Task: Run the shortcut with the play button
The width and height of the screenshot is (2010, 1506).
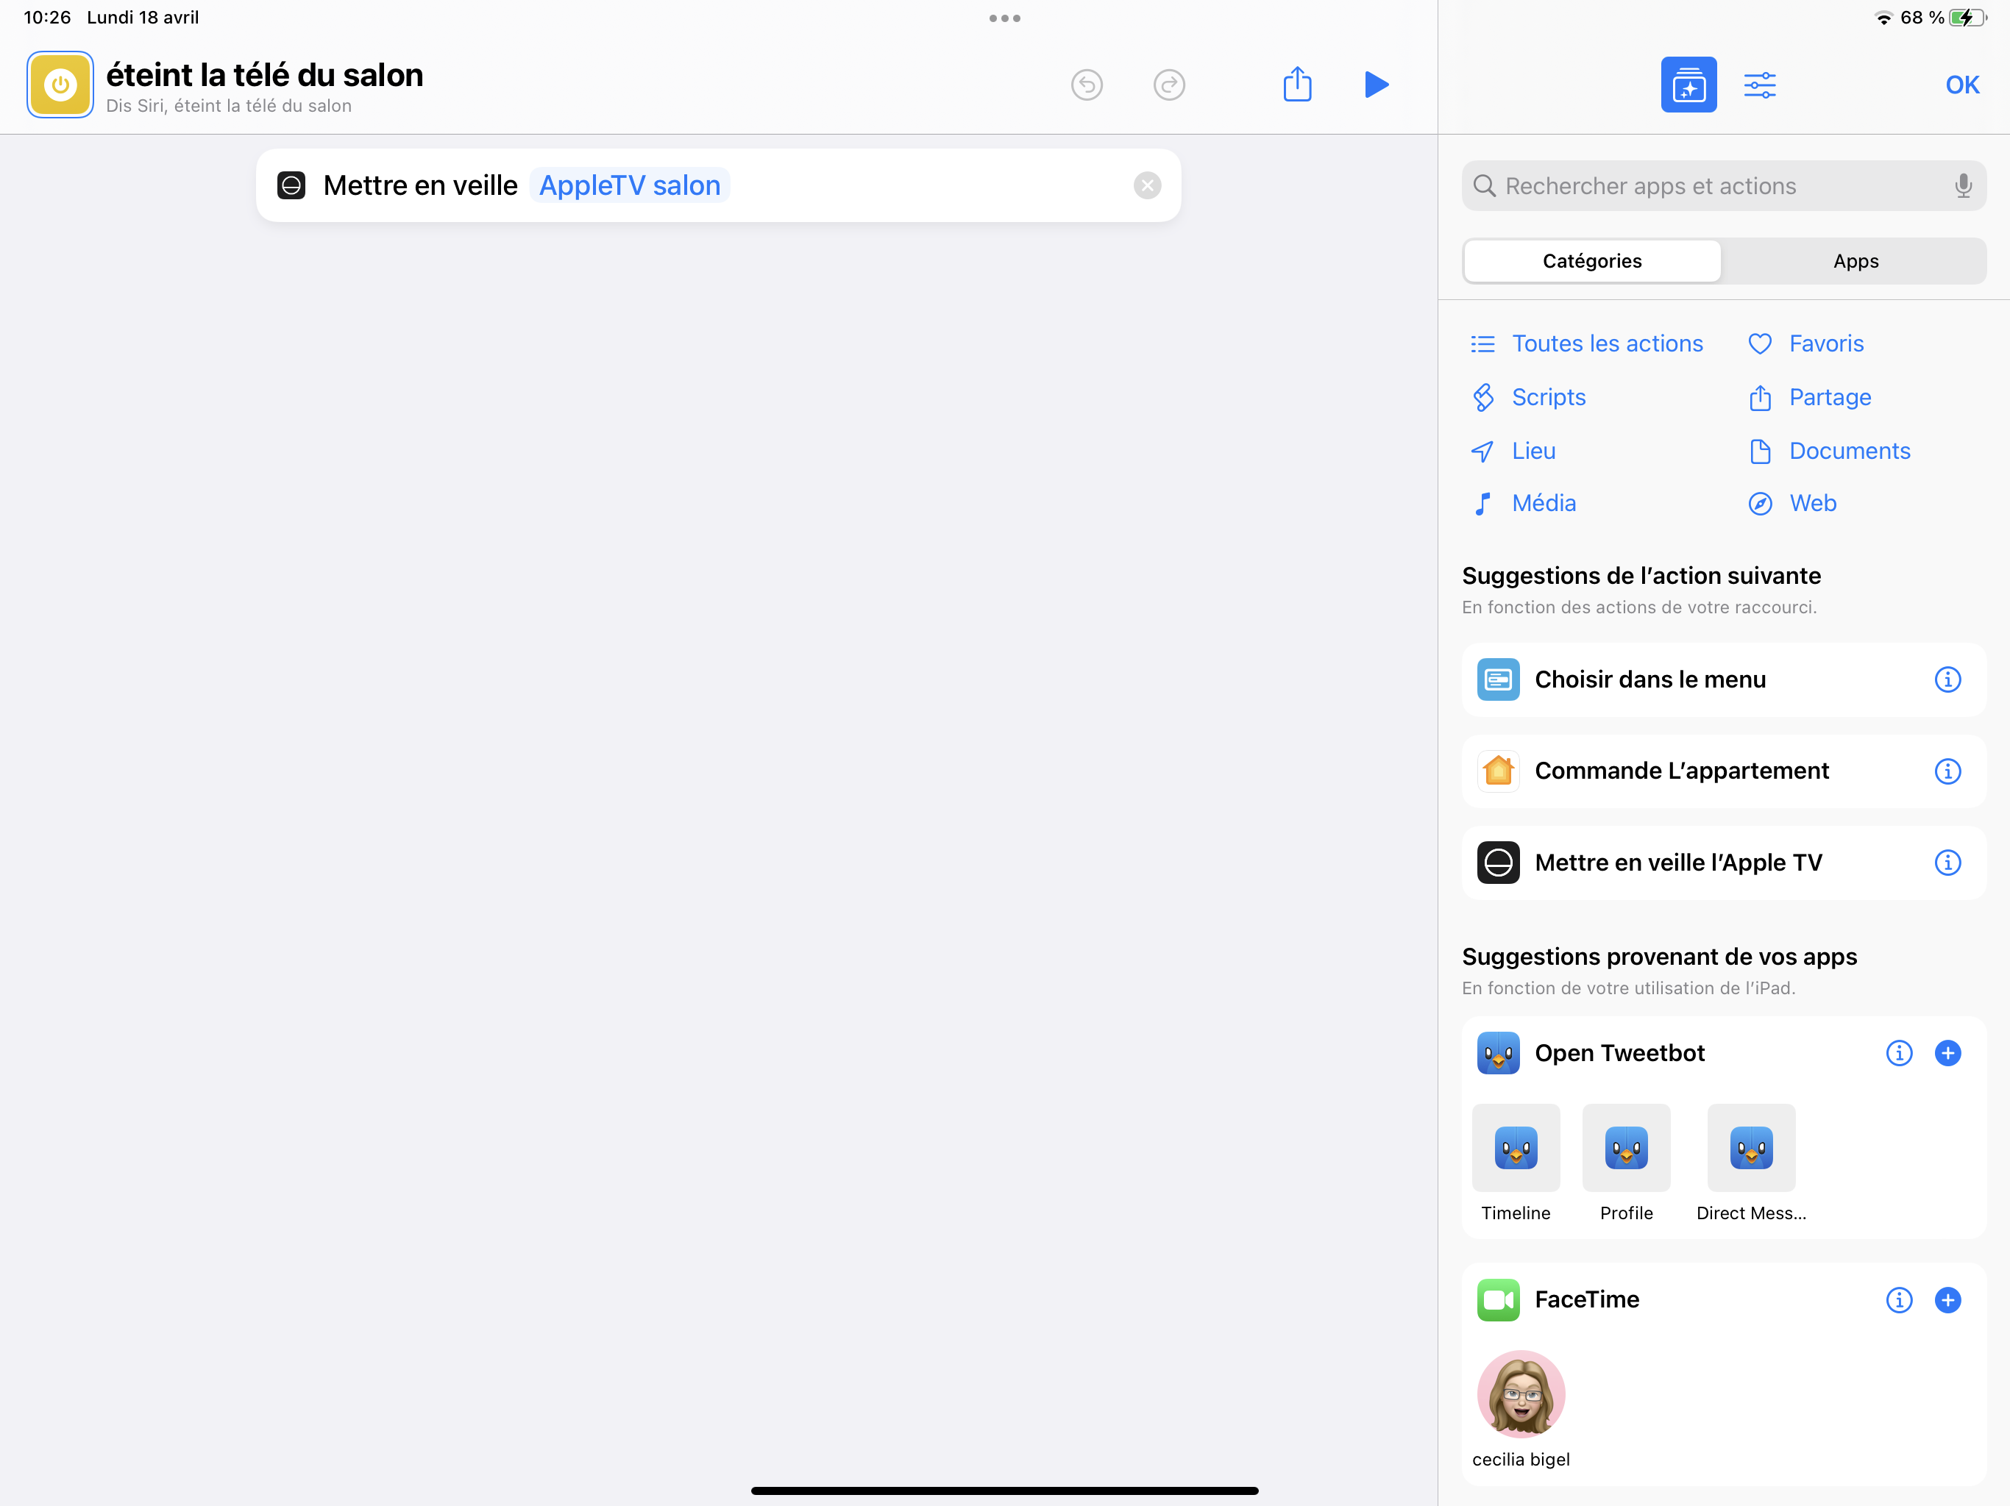Action: pos(1376,85)
